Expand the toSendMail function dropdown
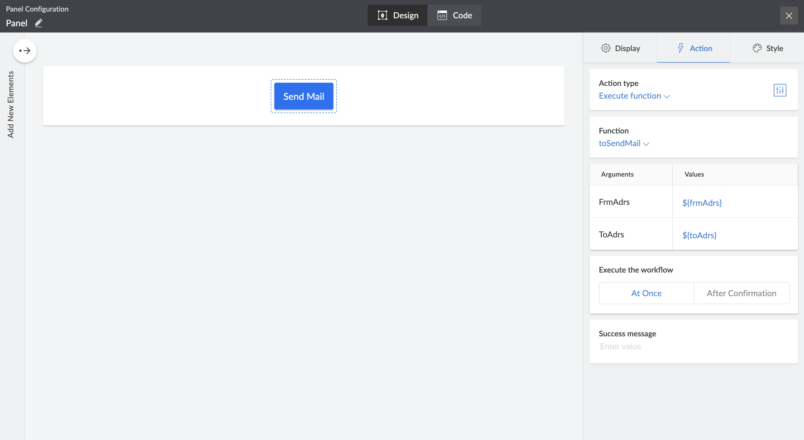The width and height of the screenshot is (804, 440). coord(624,144)
